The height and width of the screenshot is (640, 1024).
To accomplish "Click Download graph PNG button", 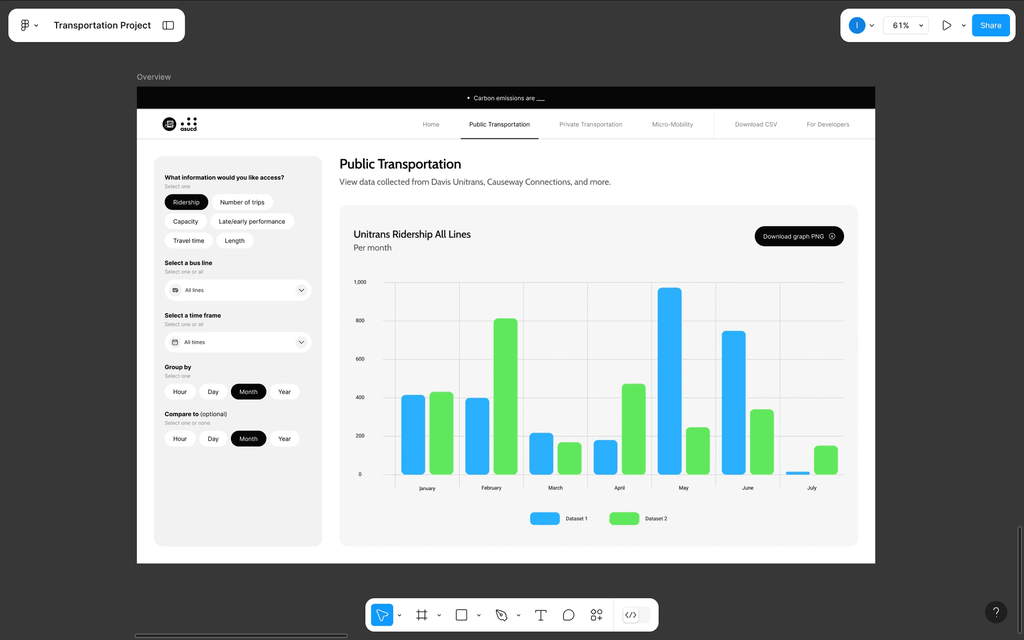I will click(798, 236).
